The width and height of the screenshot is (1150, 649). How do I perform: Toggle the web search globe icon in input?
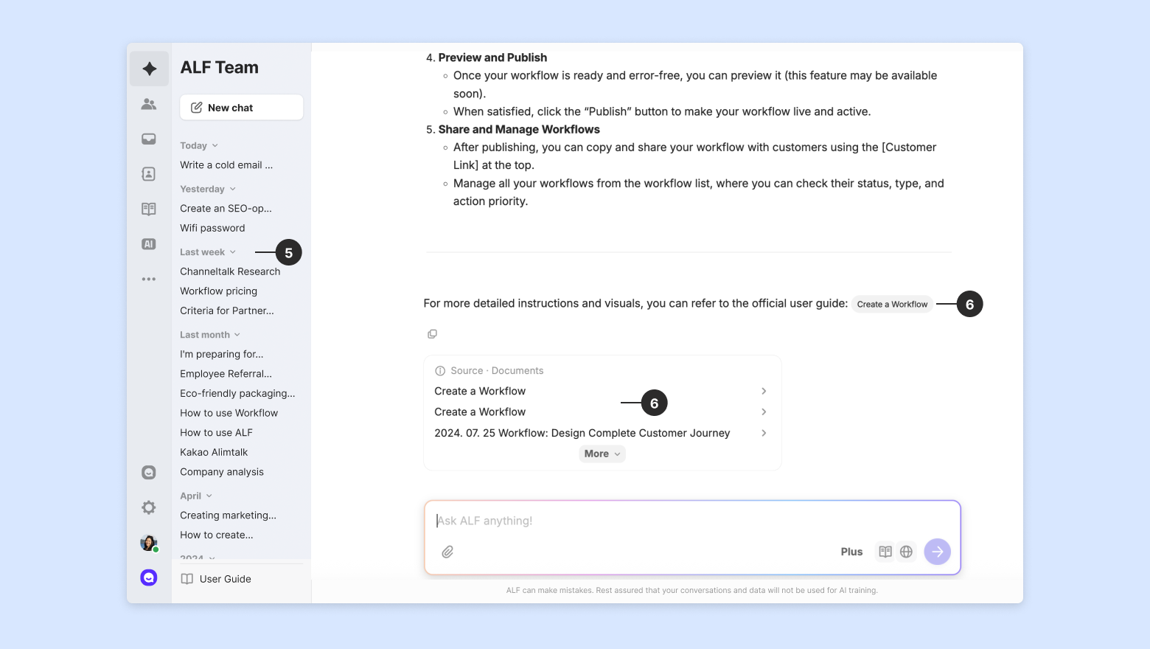coord(906,552)
